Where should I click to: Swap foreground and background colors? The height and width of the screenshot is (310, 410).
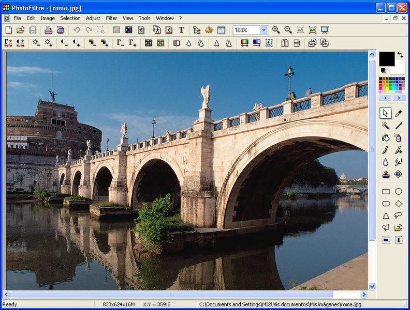(400, 54)
